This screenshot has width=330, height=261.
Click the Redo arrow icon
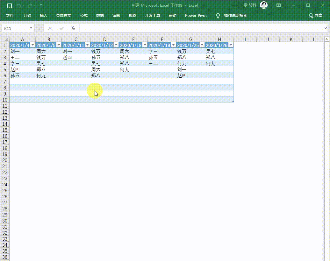(x=30, y=5)
